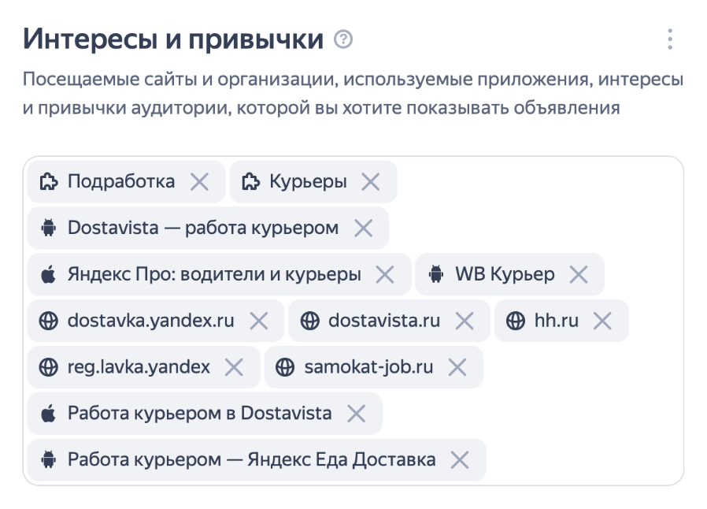Screen dimensions: 707x509
Task: Click the Apple icon on Яндекс Про
Action: [49, 274]
